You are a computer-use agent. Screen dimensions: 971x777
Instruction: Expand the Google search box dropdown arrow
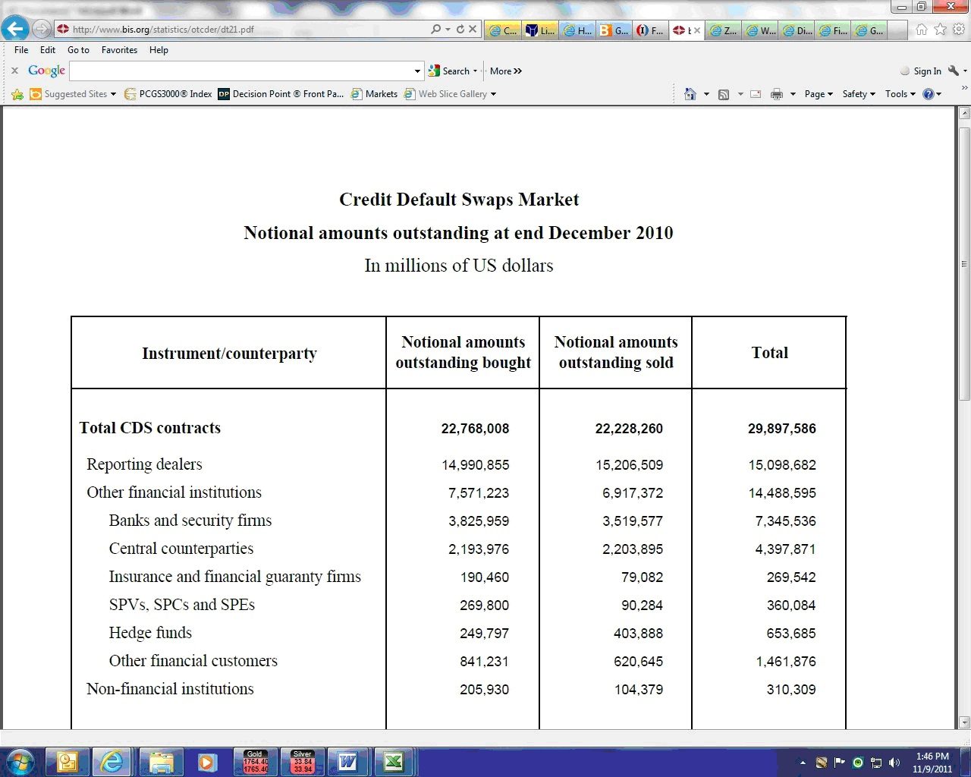click(417, 71)
